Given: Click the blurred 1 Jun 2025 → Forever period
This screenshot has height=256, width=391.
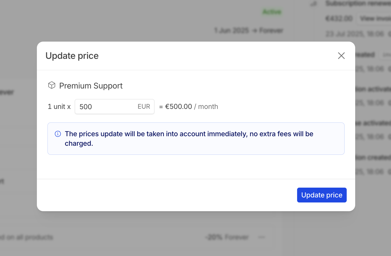Looking at the screenshot, I should coord(249,31).
